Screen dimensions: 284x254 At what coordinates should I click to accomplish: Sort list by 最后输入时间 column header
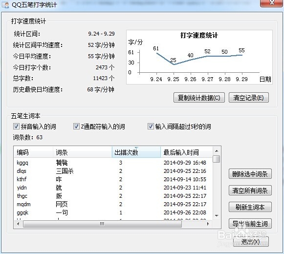tap(186, 152)
